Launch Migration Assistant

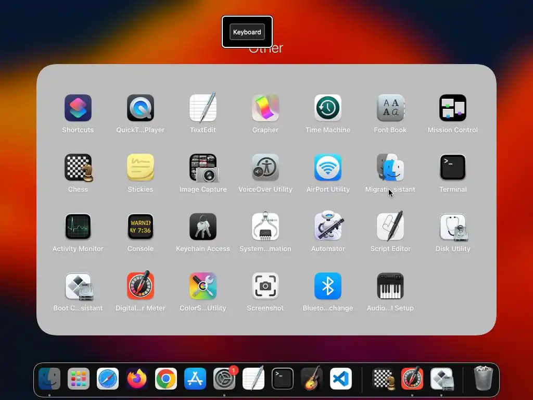pyautogui.click(x=390, y=167)
